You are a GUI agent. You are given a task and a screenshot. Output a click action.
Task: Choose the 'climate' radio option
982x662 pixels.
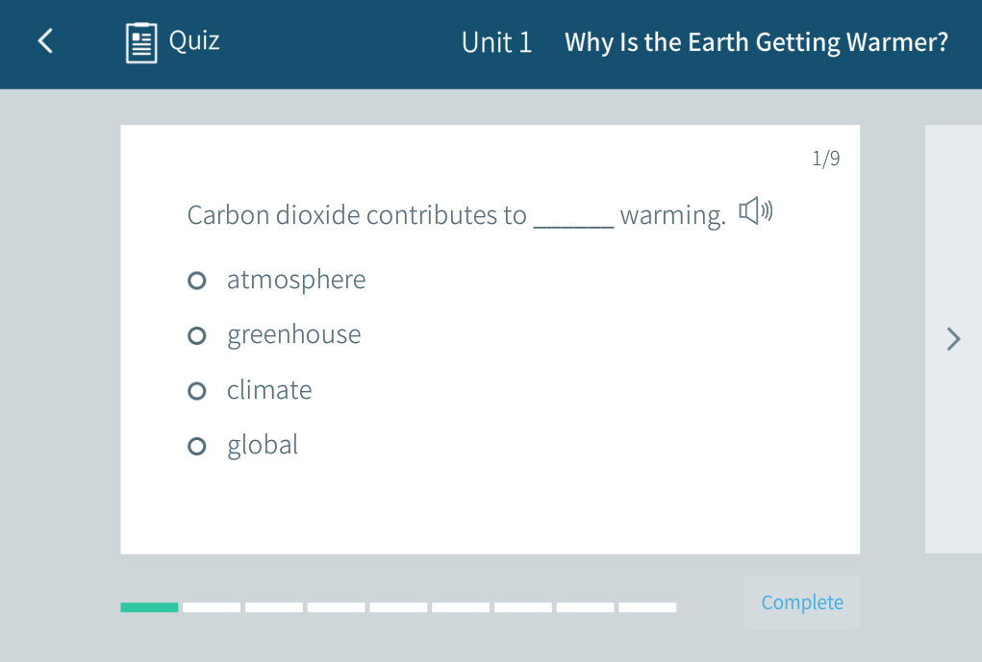[x=197, y=391]
